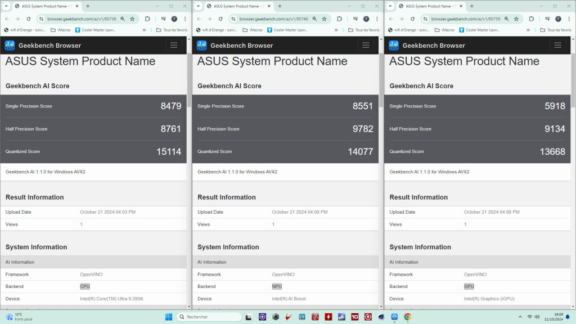Open the Extensions puzzle icon in NPU window

[339, 19]
